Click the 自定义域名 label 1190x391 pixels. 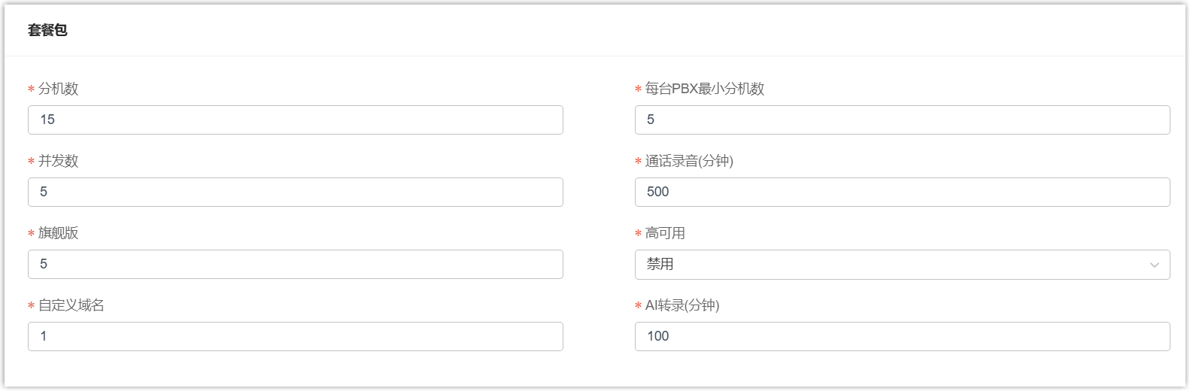pyautogui.click(x=71, y=305)
